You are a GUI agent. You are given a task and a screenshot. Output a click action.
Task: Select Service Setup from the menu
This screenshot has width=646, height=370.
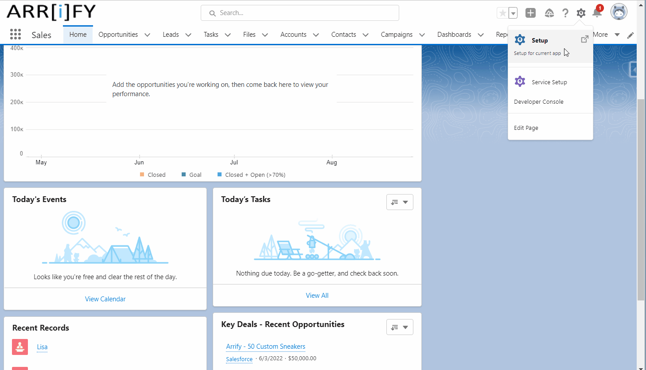point(549,82)
